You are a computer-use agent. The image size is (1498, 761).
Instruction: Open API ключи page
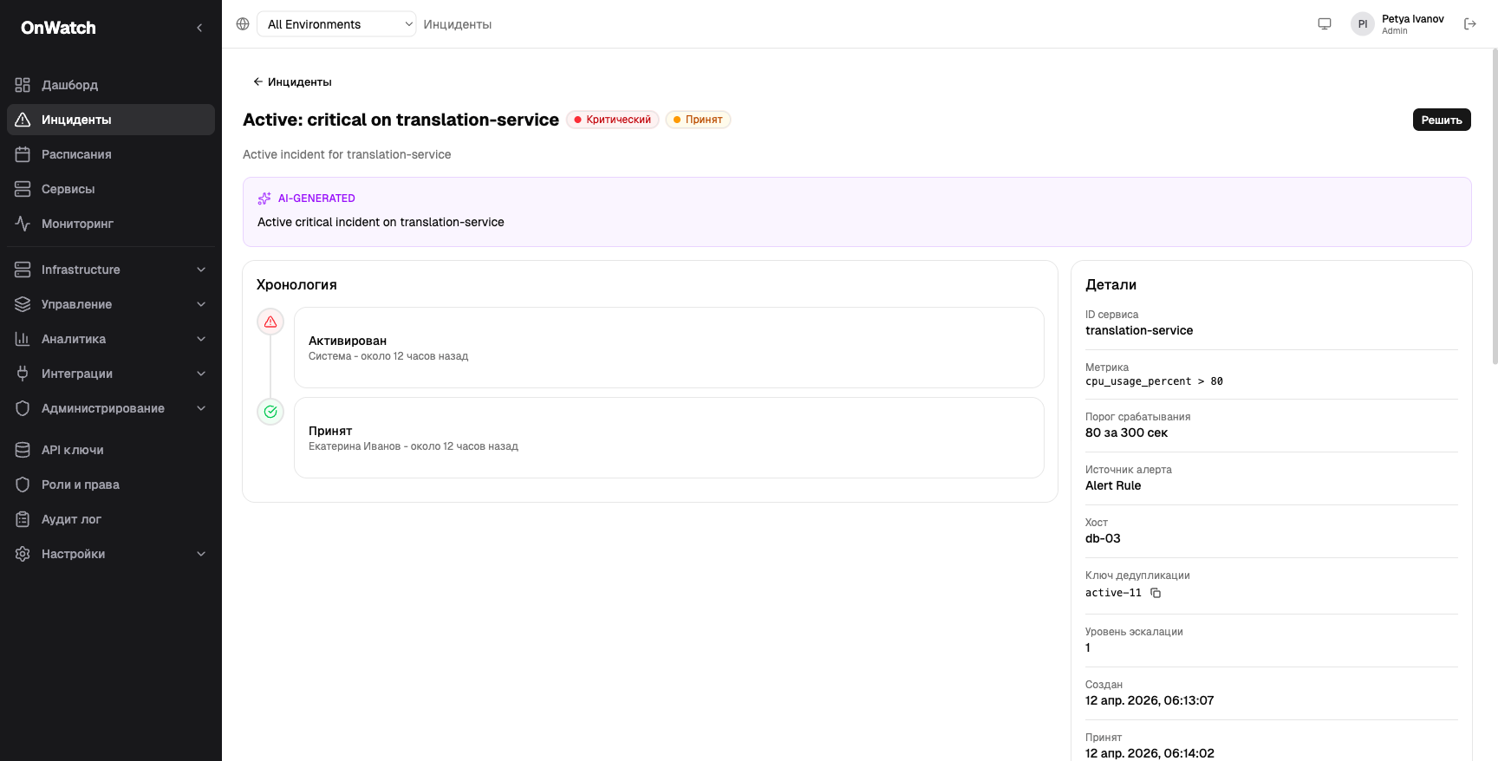coord(111,450)
